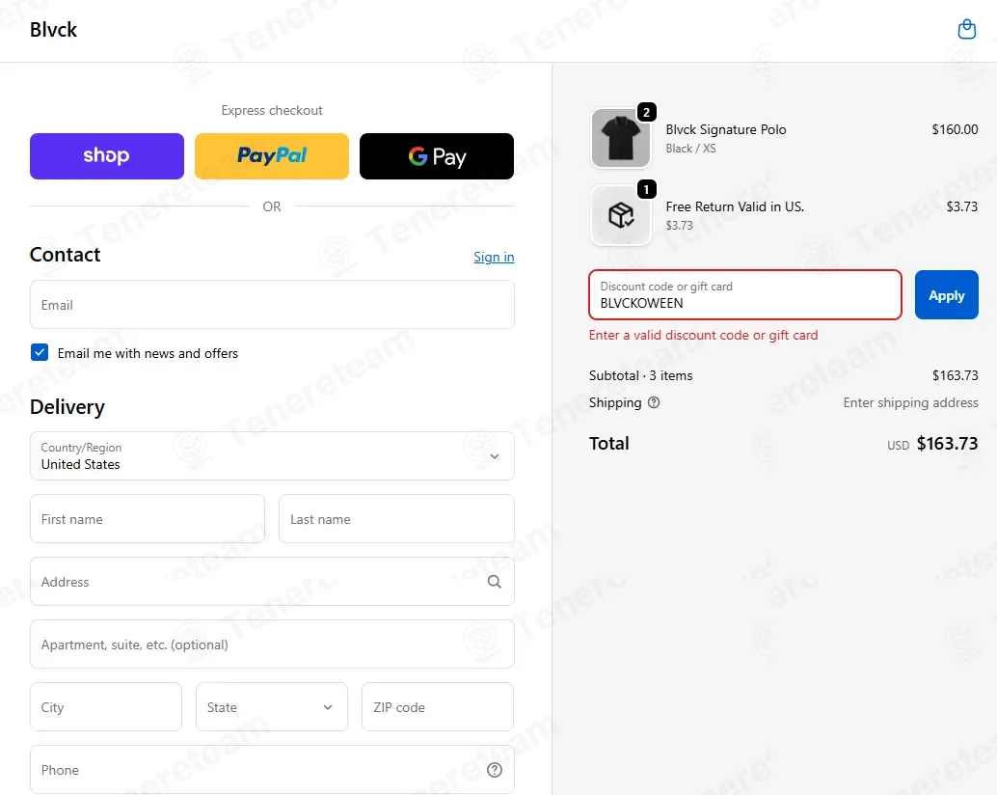Image resolution: width=997 pixels, height=795 pixels.
Task: Click the Free Return package icon
Action: click(x=621, y=215)
